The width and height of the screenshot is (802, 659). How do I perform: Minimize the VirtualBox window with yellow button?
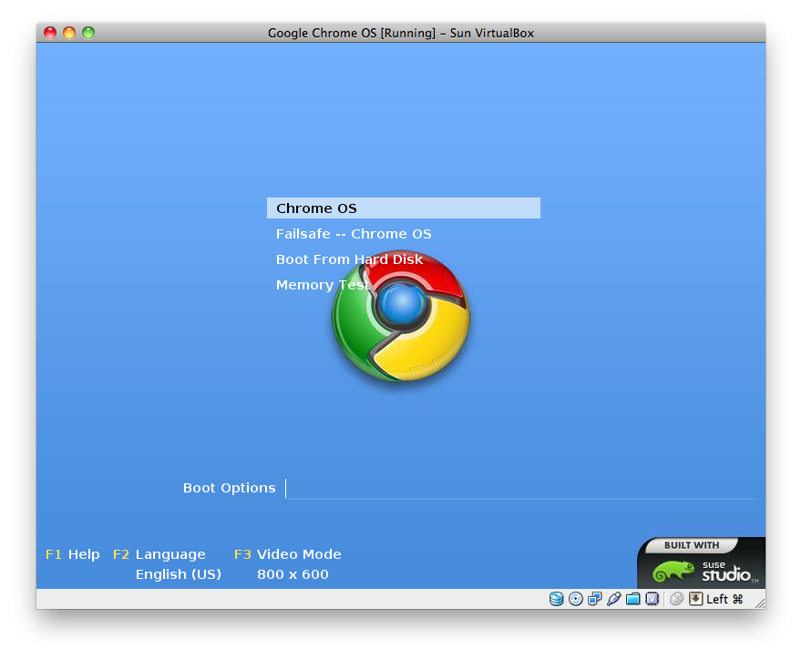(x=69, y=33)
